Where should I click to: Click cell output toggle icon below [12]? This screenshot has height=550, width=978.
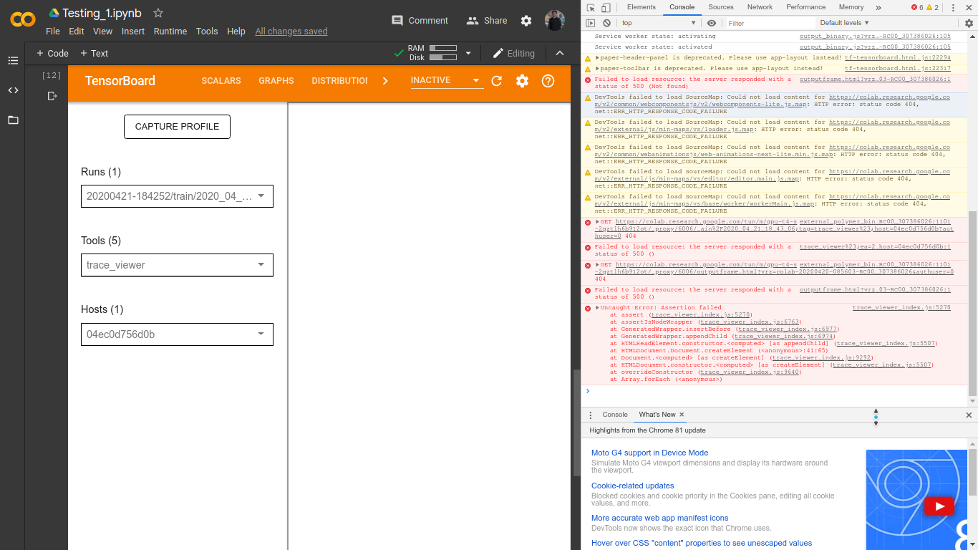[52, 96]
